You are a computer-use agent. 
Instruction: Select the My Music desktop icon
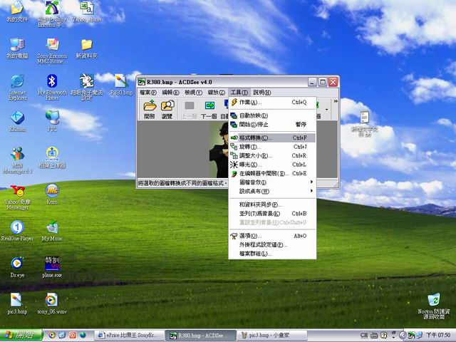click(x=52, y=231)
